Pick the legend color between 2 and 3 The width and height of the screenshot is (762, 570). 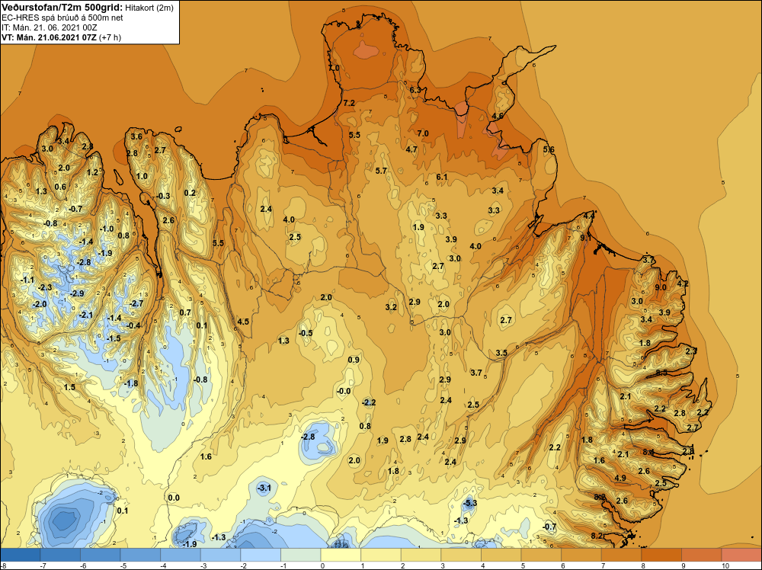421,555
